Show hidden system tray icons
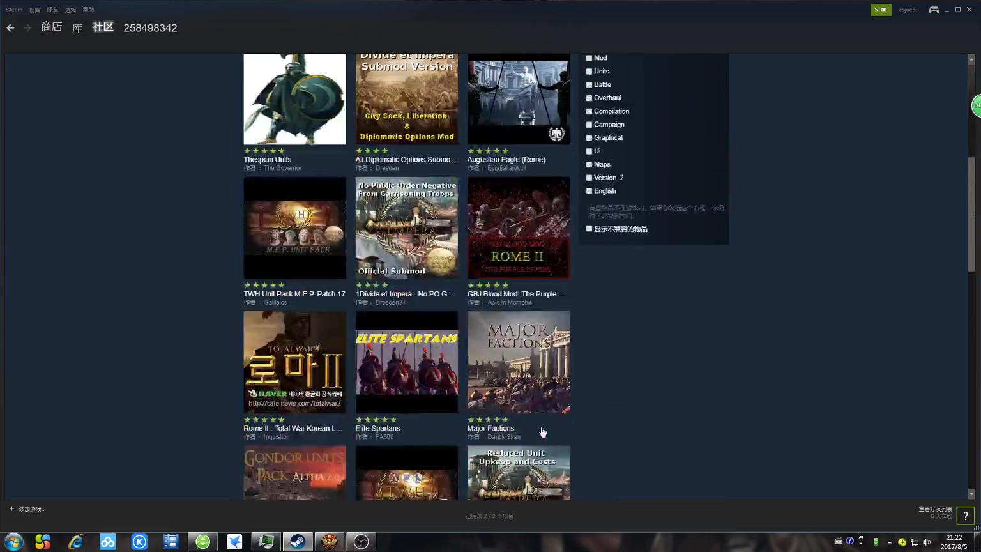The height and width of the screenshot is (552, 981). (889, 542)
